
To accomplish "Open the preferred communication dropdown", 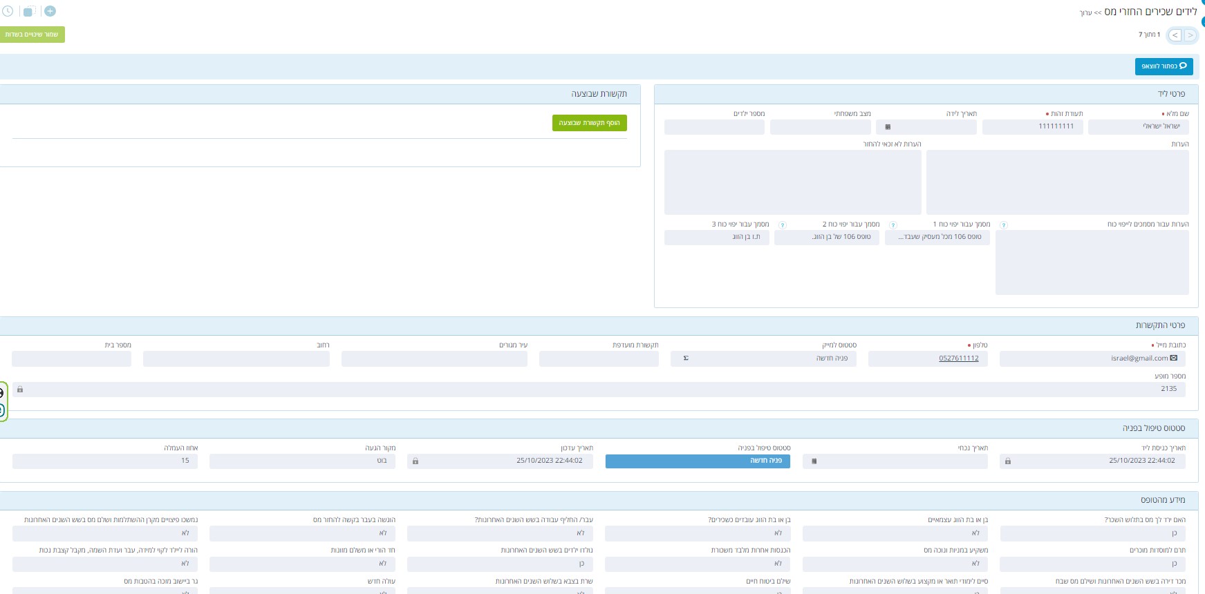I will [x=599, y=358].
